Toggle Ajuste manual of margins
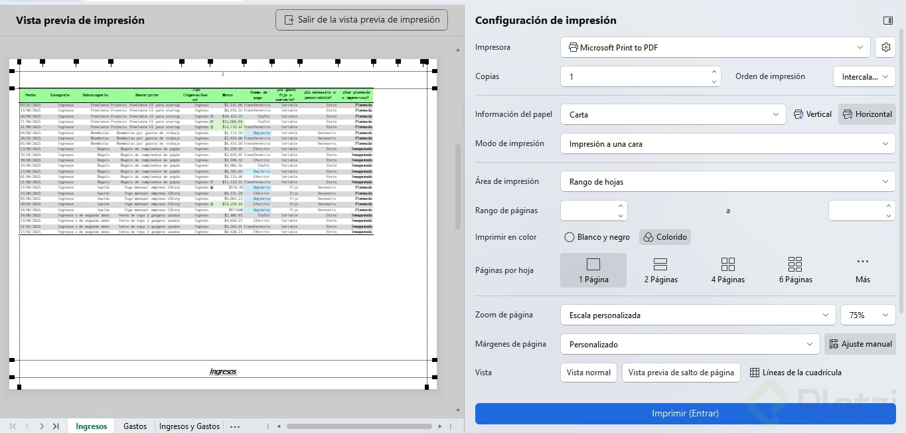 [x=860, y=344]
